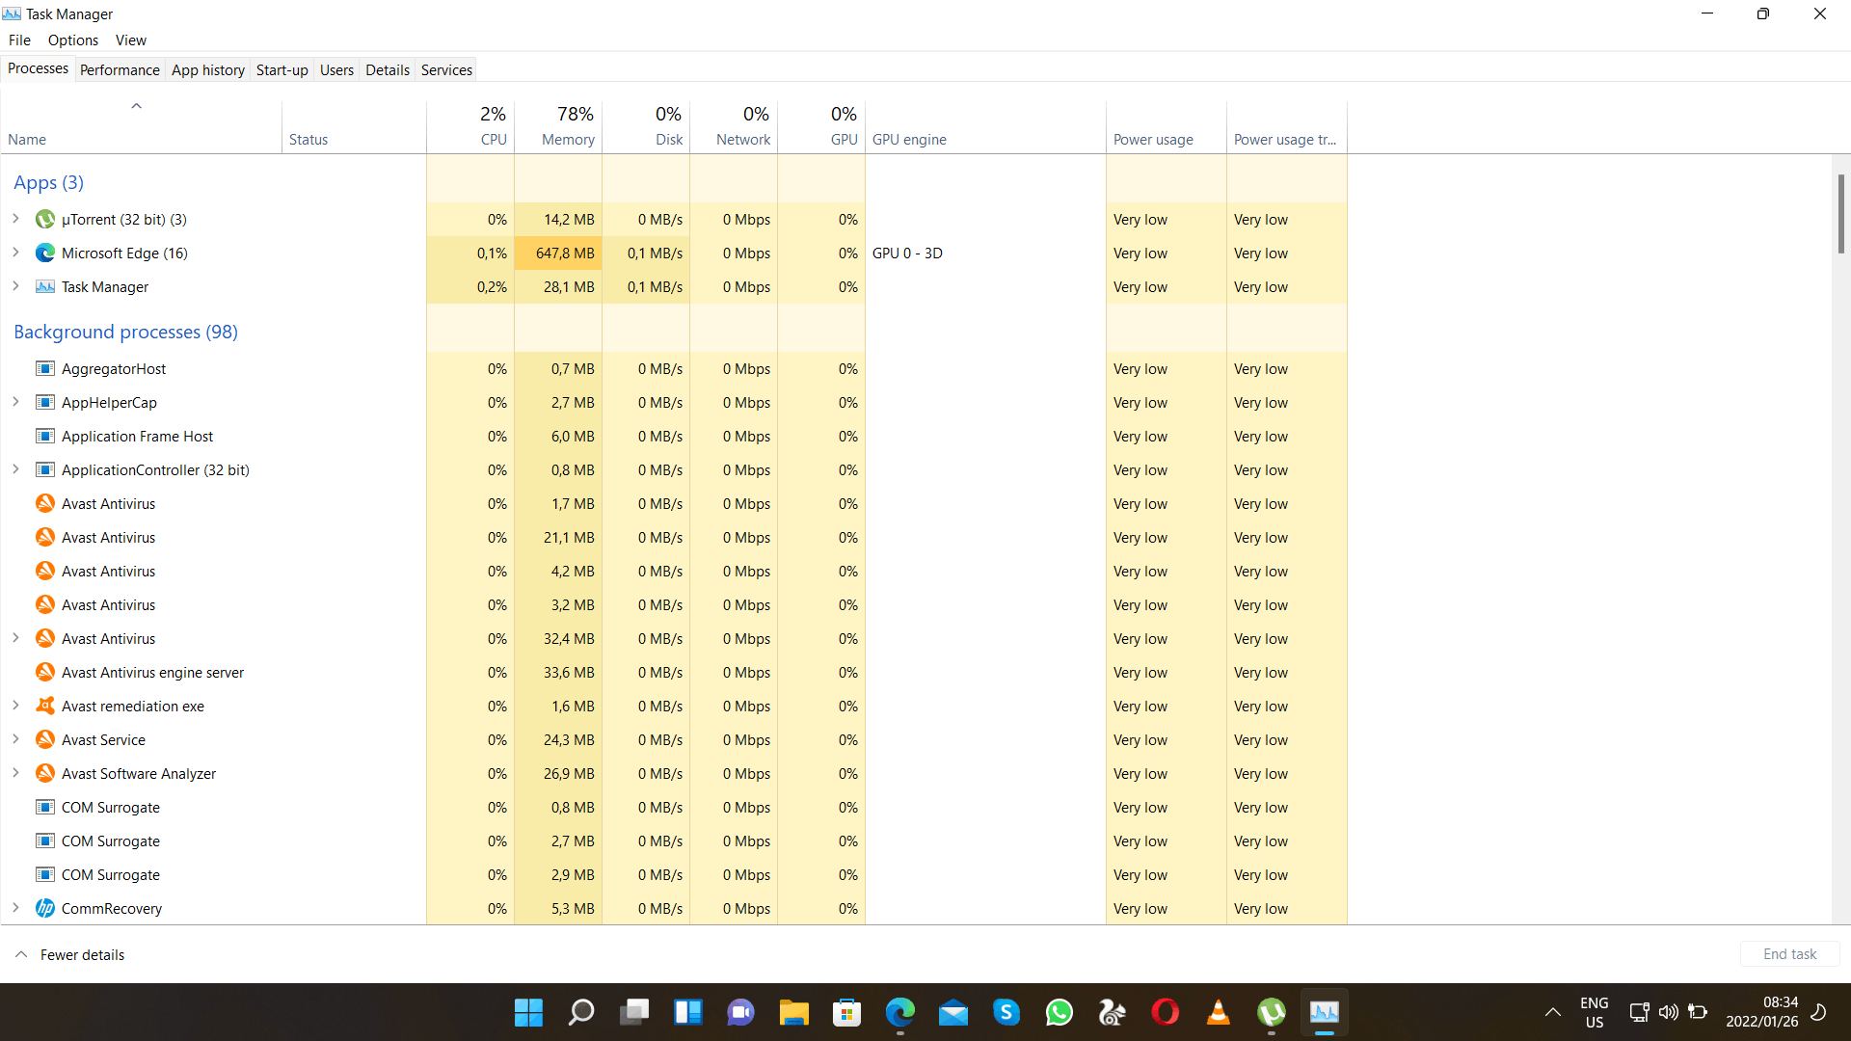Open File Explorer from the taskbar
The height and width of the screenshot is (1041, 1851).
(x=793, y=1012)
